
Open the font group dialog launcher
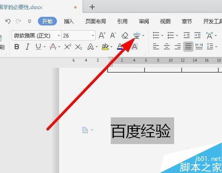[145, 54]
